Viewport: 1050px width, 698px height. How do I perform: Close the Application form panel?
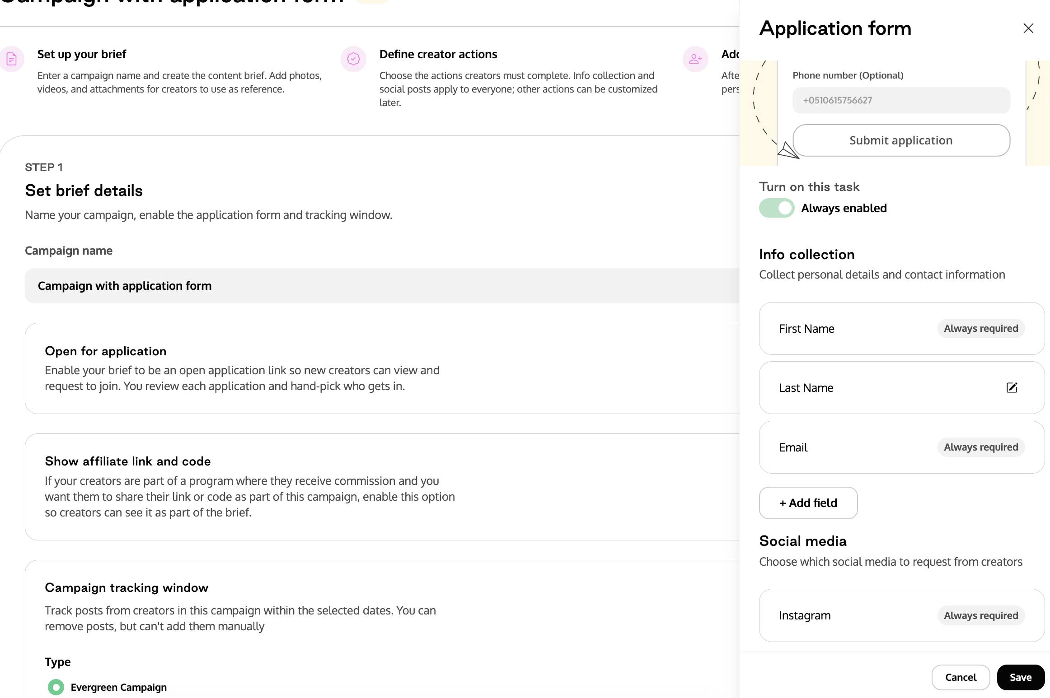pos(1028,28)
